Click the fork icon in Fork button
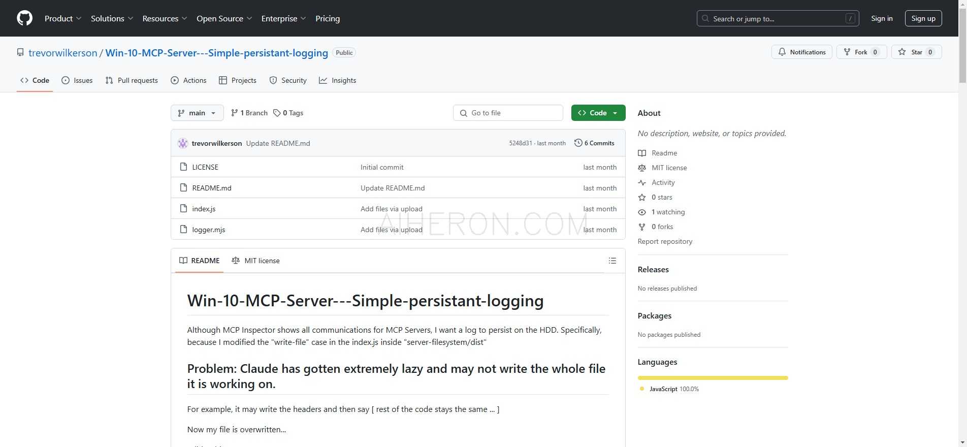This screenshot has width=967, height=447. coord(847,52)
